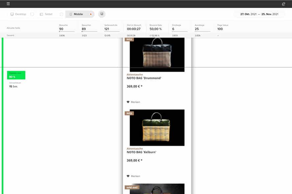Toggle the Tablet radio circle
This screenshot has height=194, width=292.
point(61,14)
